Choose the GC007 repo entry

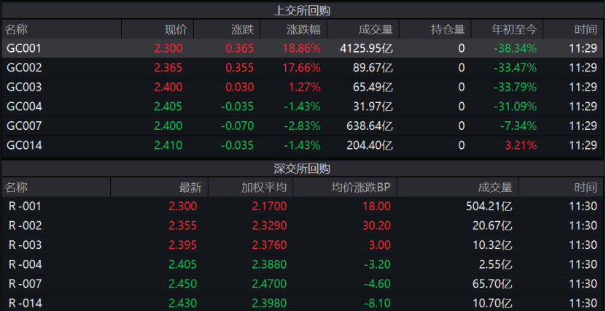[x=24, y=126]
